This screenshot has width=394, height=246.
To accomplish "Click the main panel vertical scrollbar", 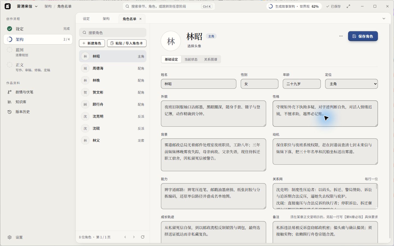I will coord(390,131).
